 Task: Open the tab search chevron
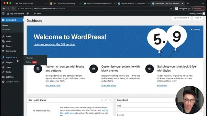203,4
